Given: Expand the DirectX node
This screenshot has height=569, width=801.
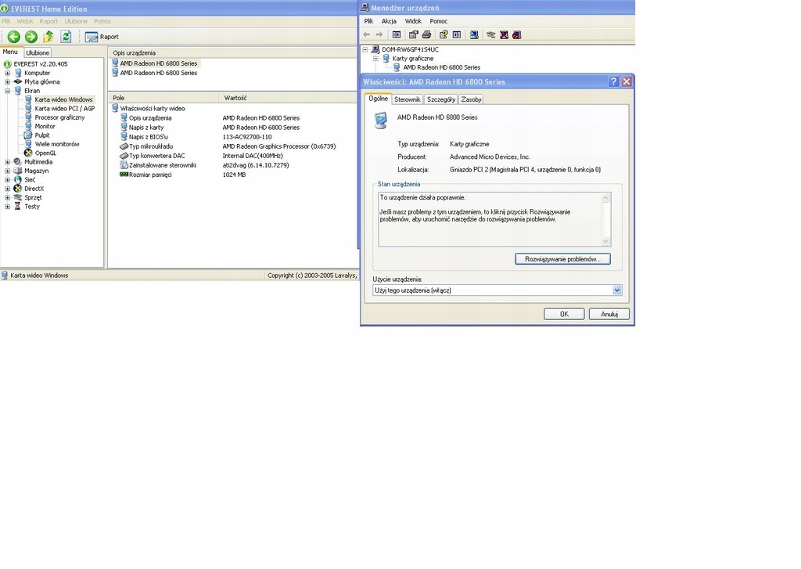Looking at the screenshot, I should [7, 189].
